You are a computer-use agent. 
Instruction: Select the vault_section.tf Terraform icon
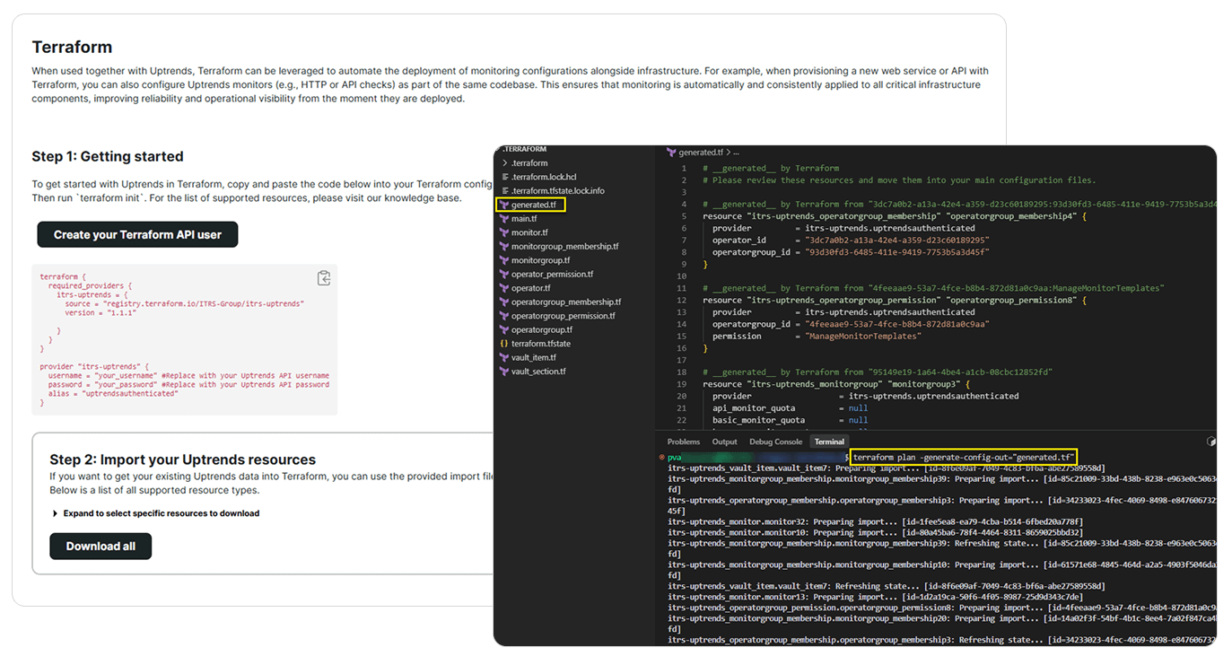[x=504, y=371]
